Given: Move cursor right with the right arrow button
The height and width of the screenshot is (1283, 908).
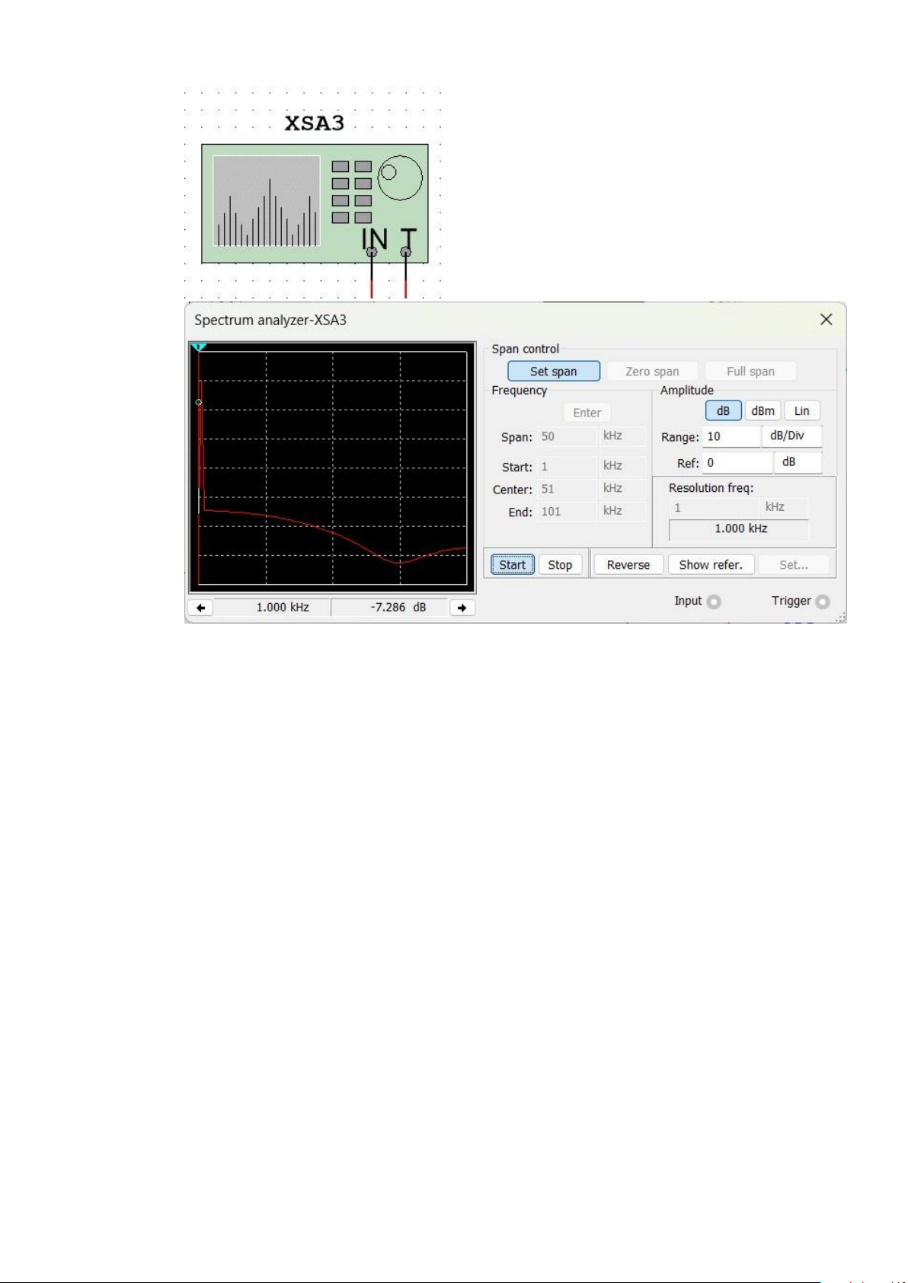Looking at the screenshot, I should [462, 608].
